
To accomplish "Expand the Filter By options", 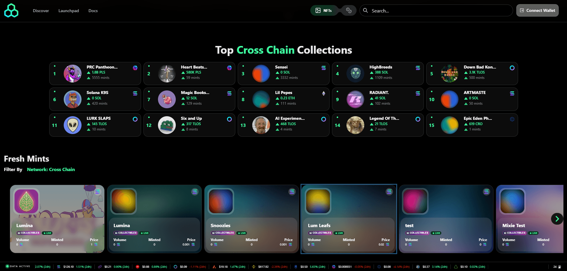I will pos(13,169).
